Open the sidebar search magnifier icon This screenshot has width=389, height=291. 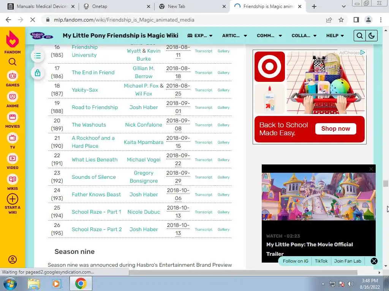pyautogui.click(x=13, y=62)
